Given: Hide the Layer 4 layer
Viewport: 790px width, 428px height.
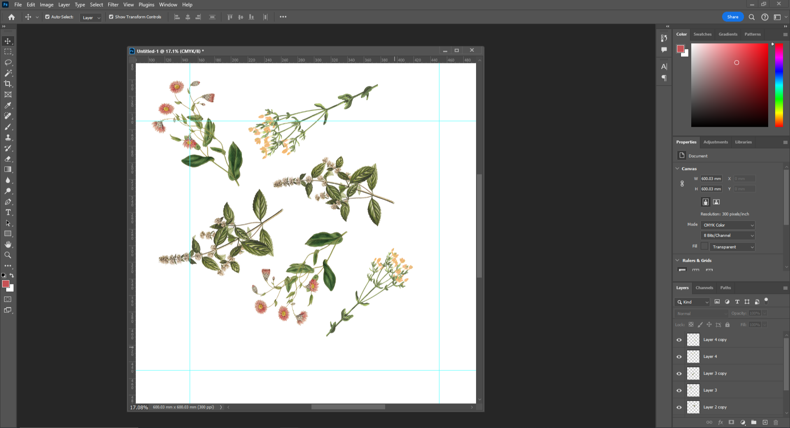Looking at the screenshot, I should pyautogui.click(x=679, y=357).
